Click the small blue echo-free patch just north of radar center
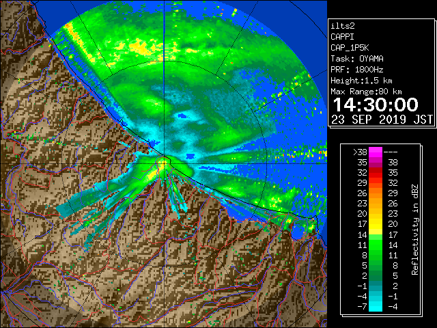 [x=182, y=115]
